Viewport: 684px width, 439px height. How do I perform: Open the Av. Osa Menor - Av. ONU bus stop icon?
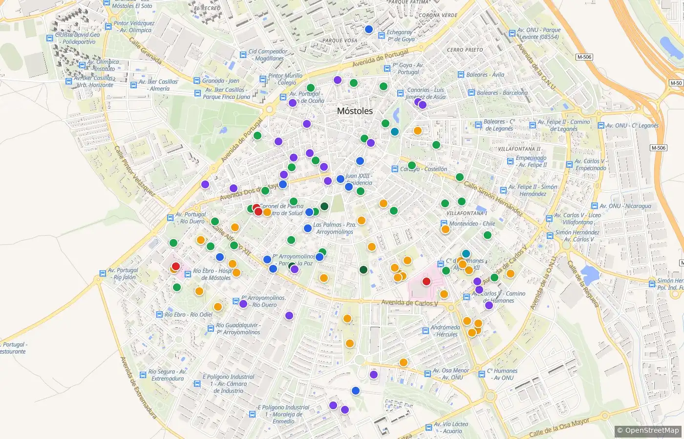427,374
